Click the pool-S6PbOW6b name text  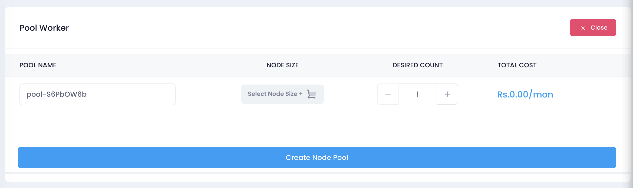[57, 94]
